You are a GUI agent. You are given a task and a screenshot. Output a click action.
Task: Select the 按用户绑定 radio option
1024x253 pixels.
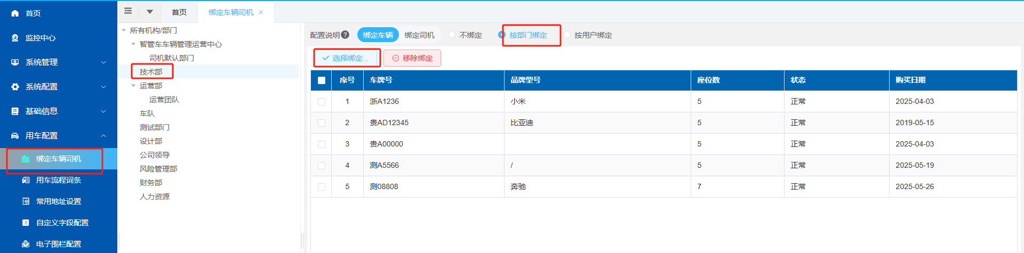point(567,35)
